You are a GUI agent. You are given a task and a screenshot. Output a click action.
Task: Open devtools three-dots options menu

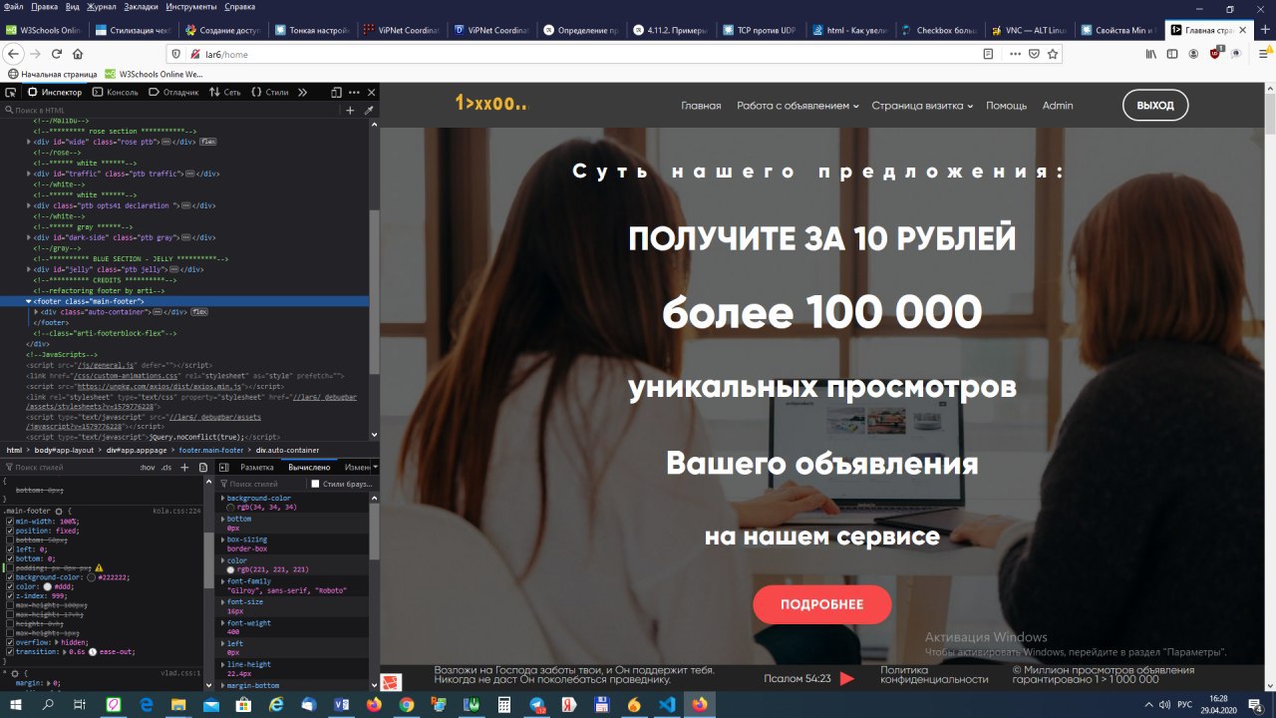pos(354,92)
